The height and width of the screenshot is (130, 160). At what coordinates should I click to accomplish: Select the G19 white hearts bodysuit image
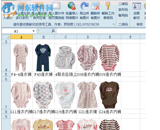(65, 95)
